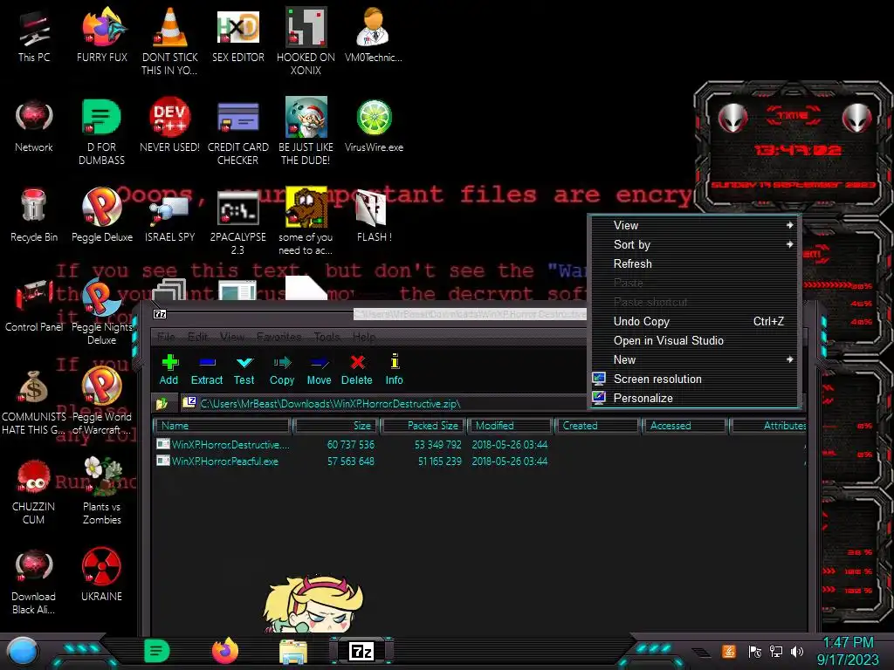Click the Extract toolbar icon
894x670 pixels.
206,370
